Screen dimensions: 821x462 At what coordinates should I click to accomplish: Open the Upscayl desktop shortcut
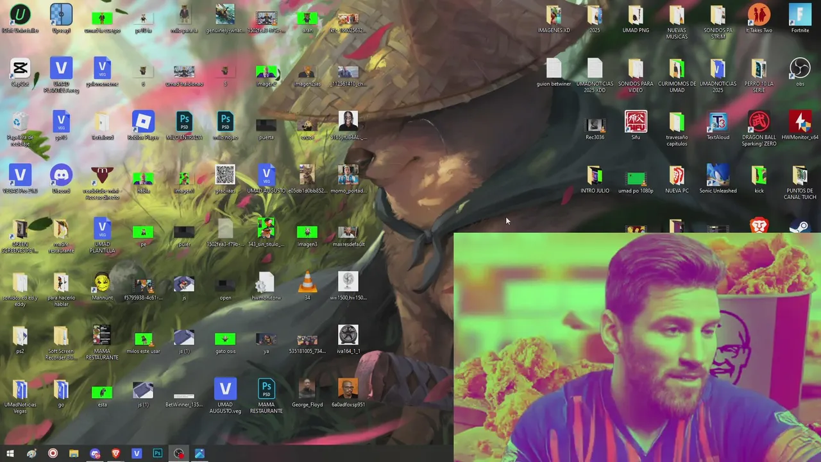(x=61, y=19)
